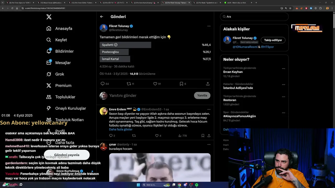This screenshot has width=335, height=188.
Task: Bookmark Emre Erdem's reply
Action: click(203, 136)
